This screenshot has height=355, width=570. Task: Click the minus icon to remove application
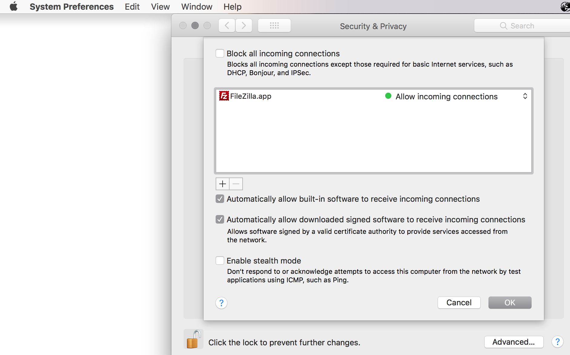(x=236, y=184)
